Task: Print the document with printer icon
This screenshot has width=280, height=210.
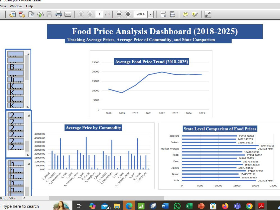Action: 59,14
